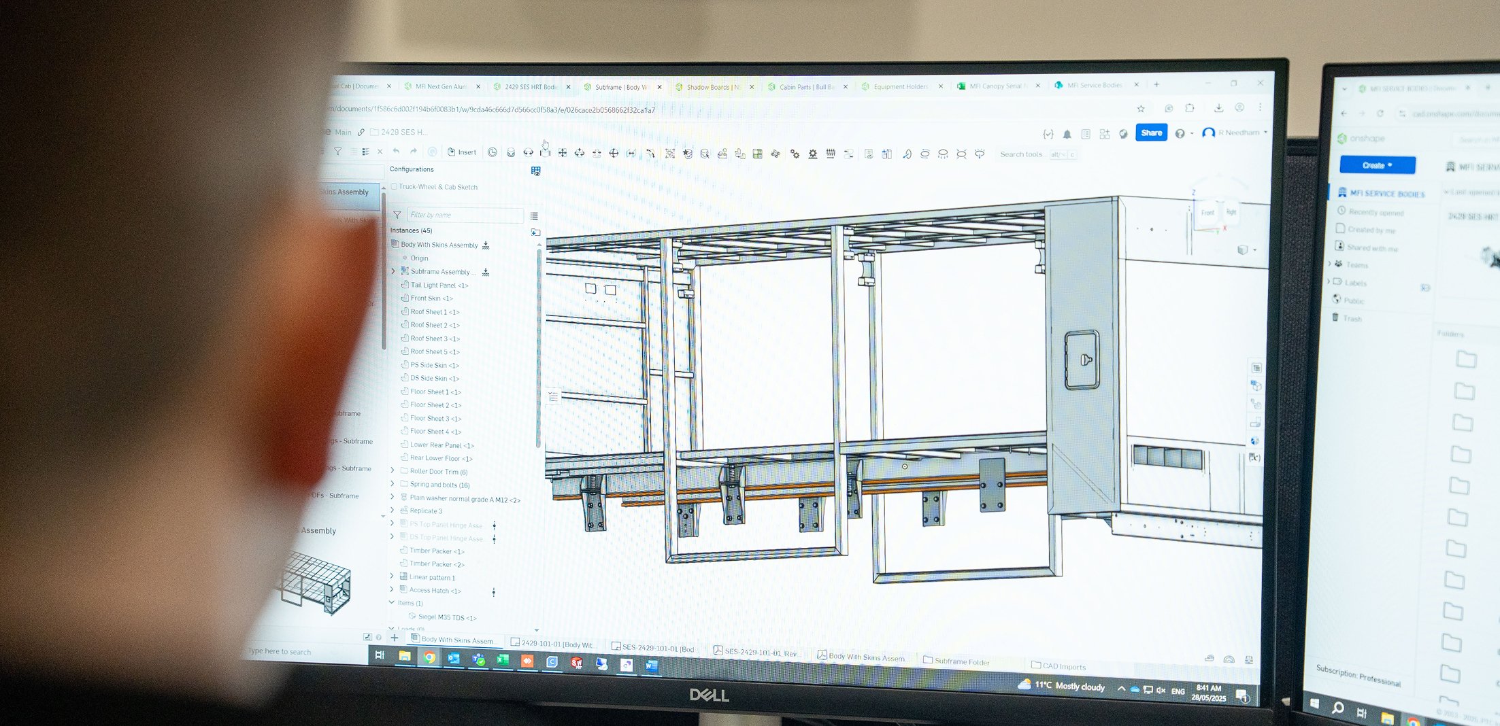Open Google Chrome from the taskbar
Viewport: 1500px width, 726px height.
[x=429, y=657]
